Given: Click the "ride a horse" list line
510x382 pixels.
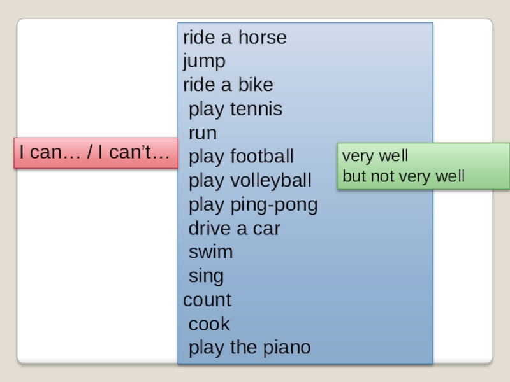Looking at the screenshot, I should click(235, 38).
